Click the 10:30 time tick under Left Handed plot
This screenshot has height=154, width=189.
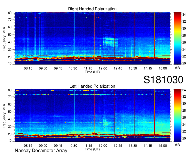(x=73, y=146)
